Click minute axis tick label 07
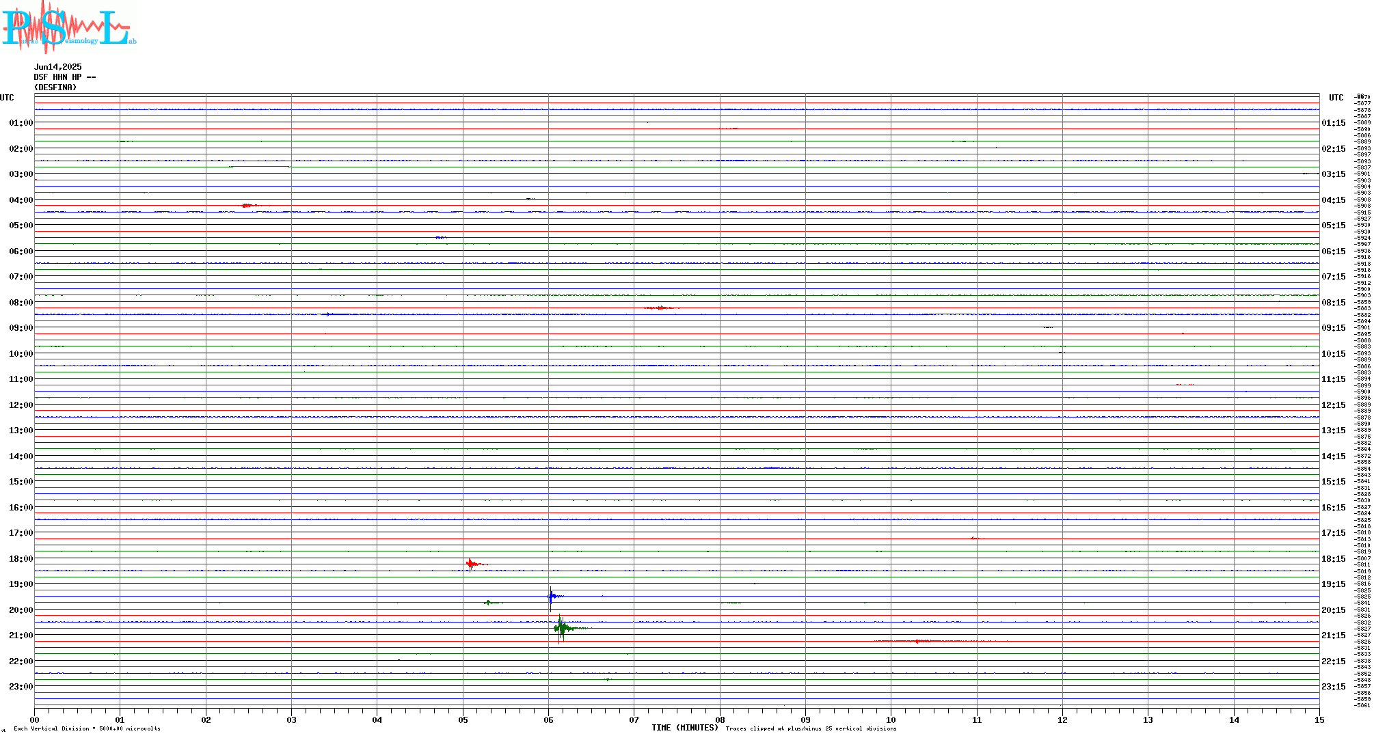1374x738 pixels. pyautogui.click(x=634, y=720)
